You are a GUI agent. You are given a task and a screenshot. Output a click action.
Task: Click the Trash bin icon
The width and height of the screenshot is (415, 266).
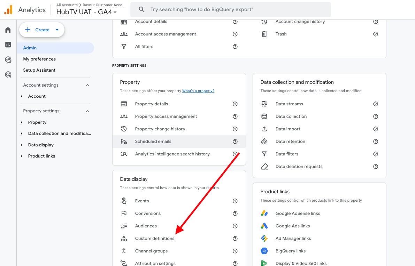pyautogui.click(x=264, y=34)
